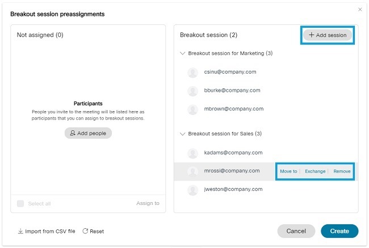Click the avatar icon beside bburke@company.com

click(193, 91)
